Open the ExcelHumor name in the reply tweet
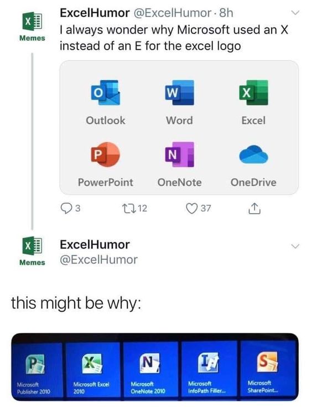The height and width of the screenshot is (415, 312). click(95, 245)
